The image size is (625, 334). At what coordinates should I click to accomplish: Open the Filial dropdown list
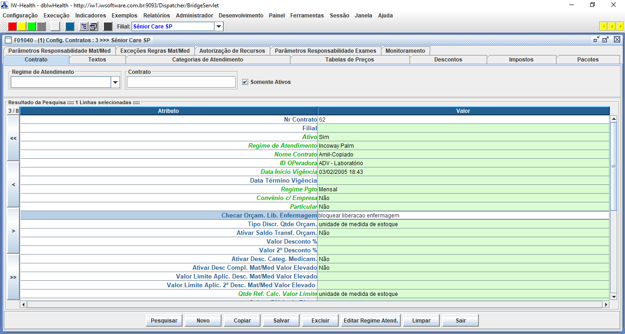point(219,27)
